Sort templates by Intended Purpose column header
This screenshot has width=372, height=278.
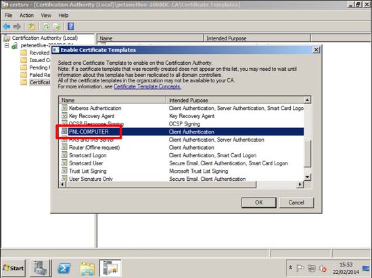tap(235, 101)
